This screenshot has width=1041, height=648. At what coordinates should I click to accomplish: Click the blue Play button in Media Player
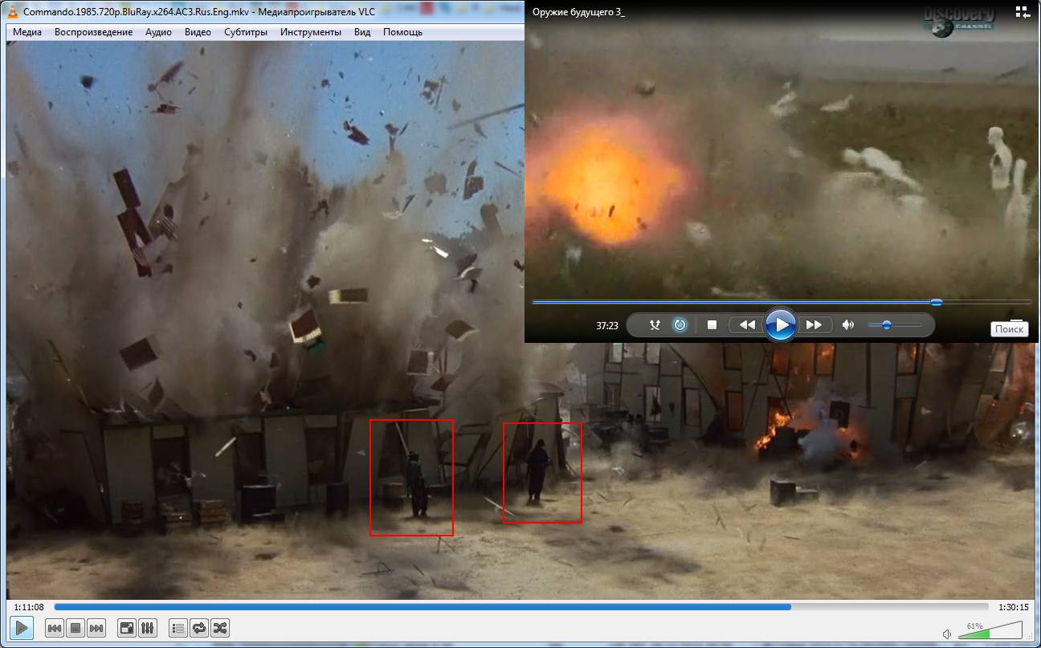tap(780, 325)
